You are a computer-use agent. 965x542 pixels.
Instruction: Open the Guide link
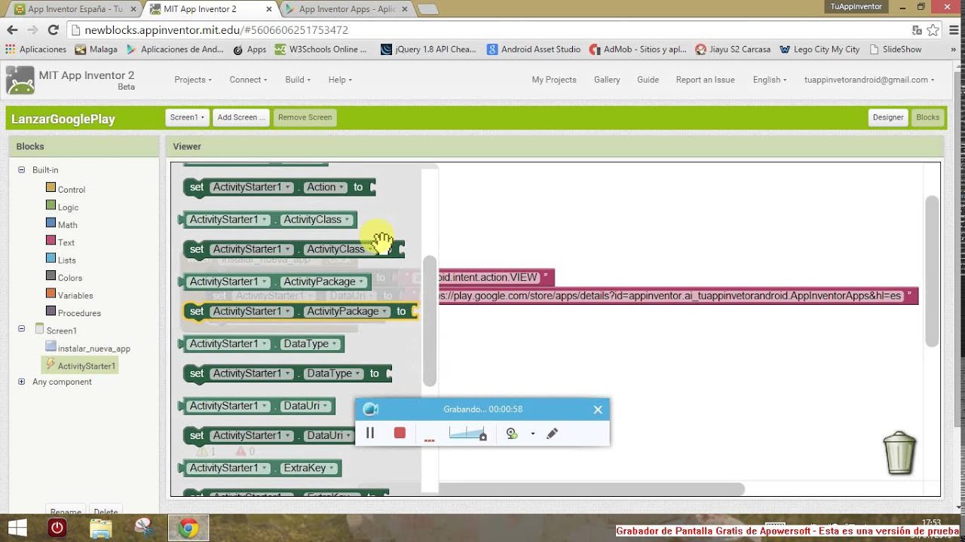(x=648, y=79)
